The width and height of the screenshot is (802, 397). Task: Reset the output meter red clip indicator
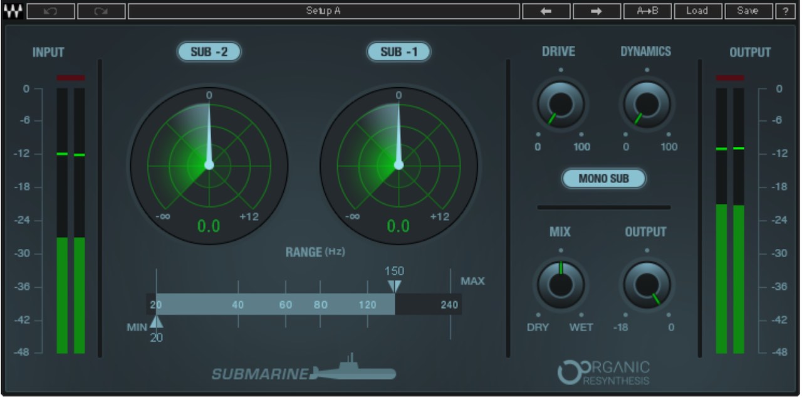tap(730, 78)
